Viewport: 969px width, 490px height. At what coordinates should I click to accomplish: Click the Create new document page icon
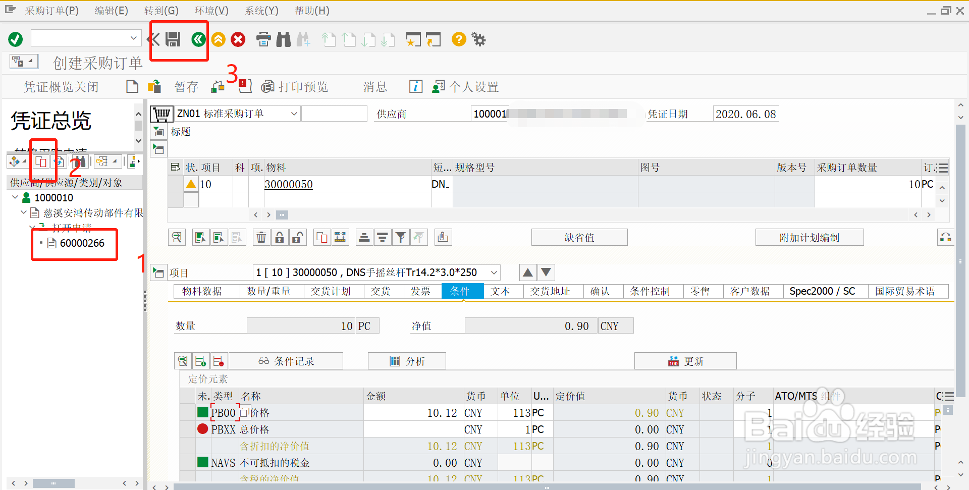tap(132, 87)
